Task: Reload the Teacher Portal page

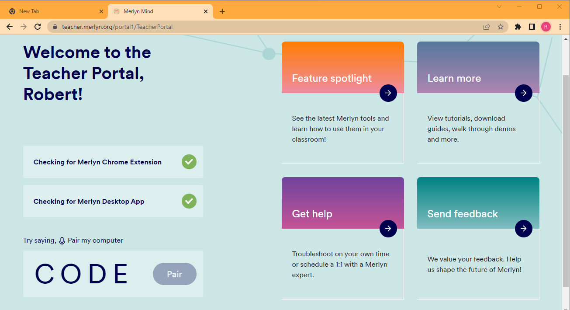Action: point(38,27)
